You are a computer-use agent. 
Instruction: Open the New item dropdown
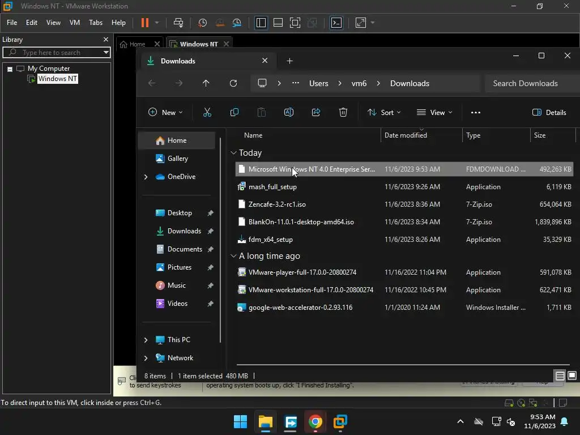(x=165, y=113)
